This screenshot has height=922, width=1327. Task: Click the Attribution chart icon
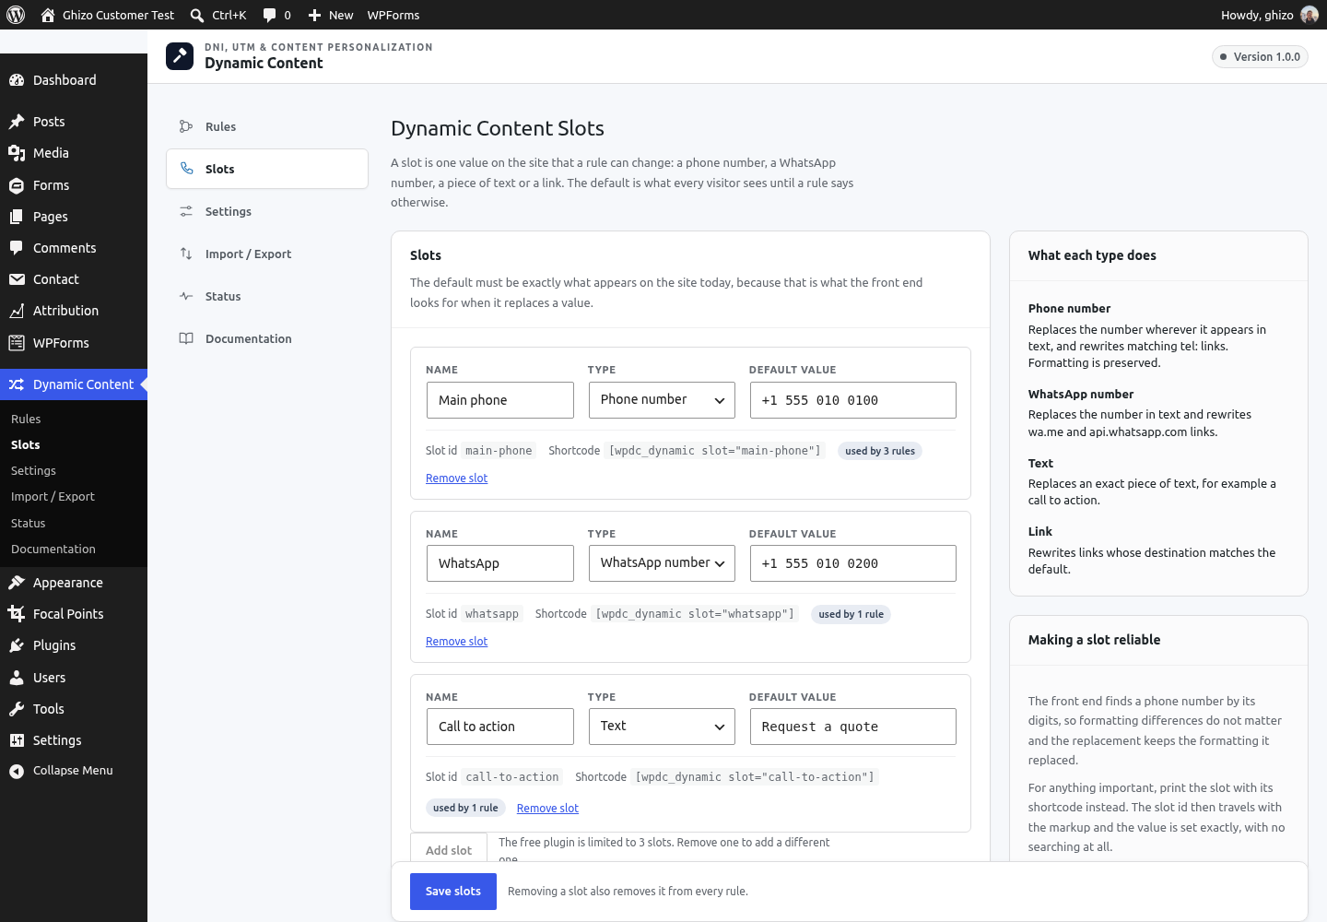coord(17,311)
